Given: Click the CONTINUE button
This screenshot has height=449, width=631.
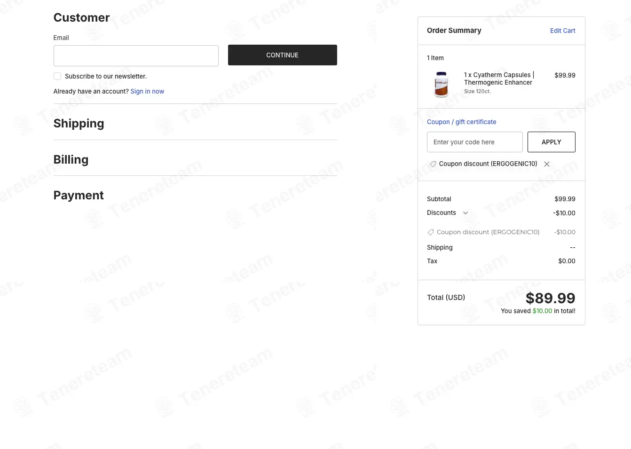Looking at the screenshot, I should point(283,55).
